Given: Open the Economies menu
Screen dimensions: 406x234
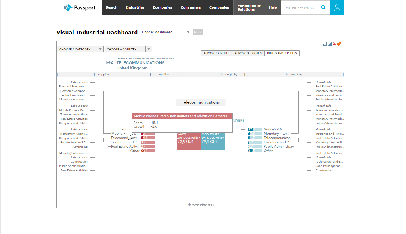Looking at the screenshot, I should coord(162,7).
